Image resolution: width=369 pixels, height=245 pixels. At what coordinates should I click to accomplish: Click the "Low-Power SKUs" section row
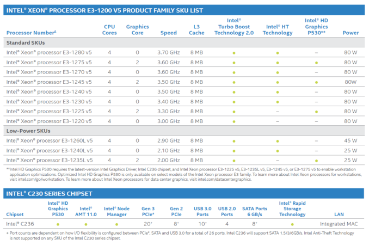point(184,131)
